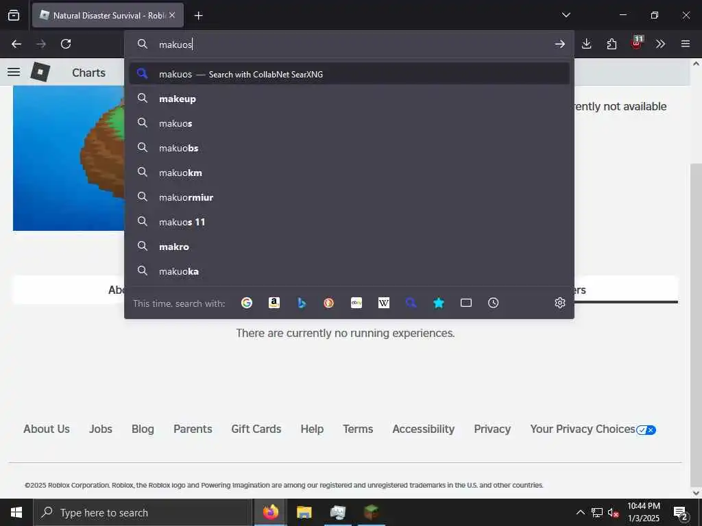Search this time with Bing
This screenshot has width=702, height=526.
(x=302, y=303)
